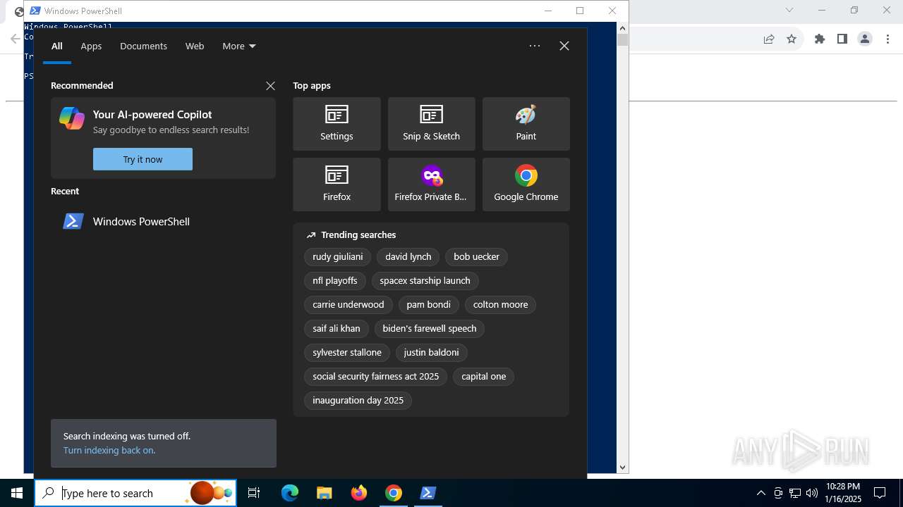
Task: Open Windows PowerShell from Recent list
Action: click(163, 221)
